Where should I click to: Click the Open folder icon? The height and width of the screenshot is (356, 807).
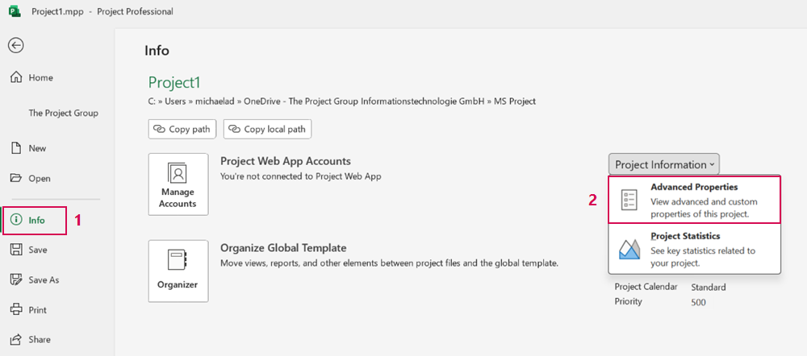pyautogui.click(x=16, y=178)
